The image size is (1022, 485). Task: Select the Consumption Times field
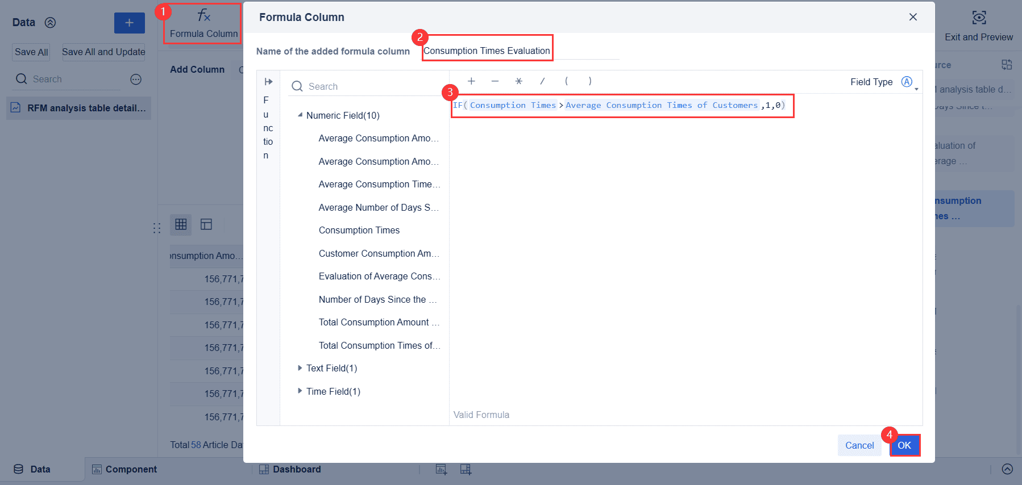(x=359, y=230)
